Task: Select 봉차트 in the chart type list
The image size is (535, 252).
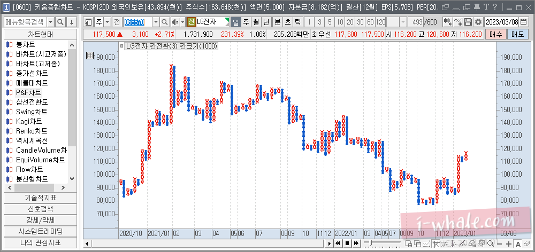Action: [25, 45]
